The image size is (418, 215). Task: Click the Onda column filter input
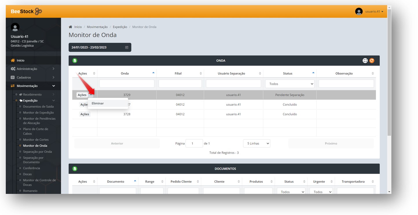click(127, 84)
